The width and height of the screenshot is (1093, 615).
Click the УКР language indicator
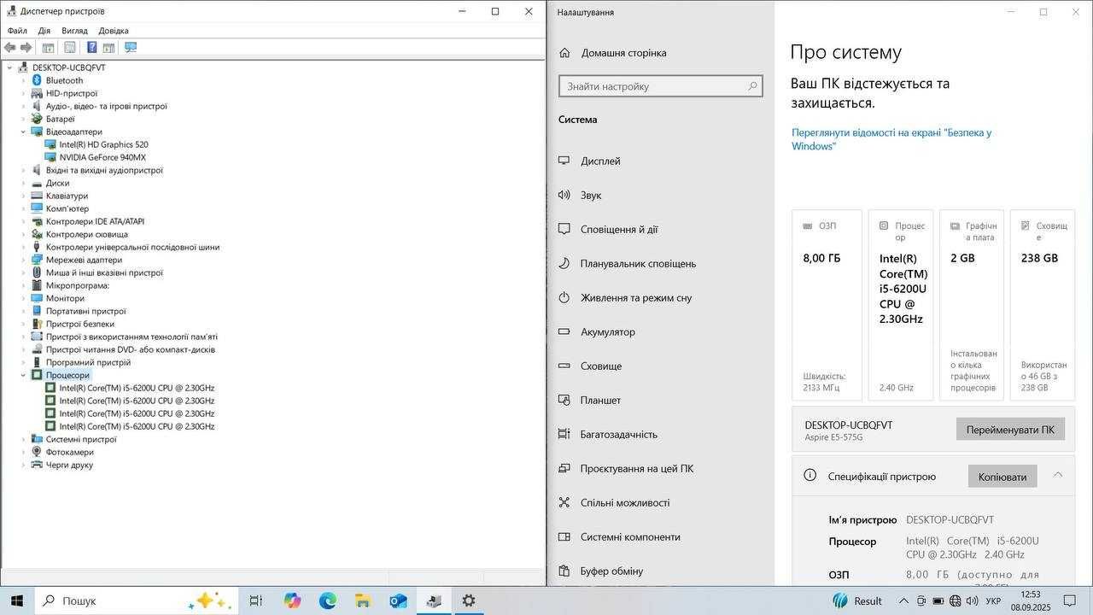click(x=993, y=601)
